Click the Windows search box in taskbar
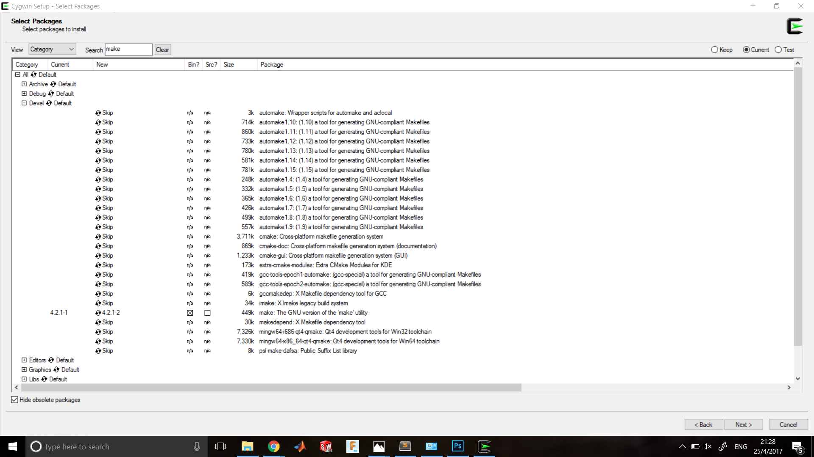Viewport: 814px width, 457px height. tap(117, 446)
